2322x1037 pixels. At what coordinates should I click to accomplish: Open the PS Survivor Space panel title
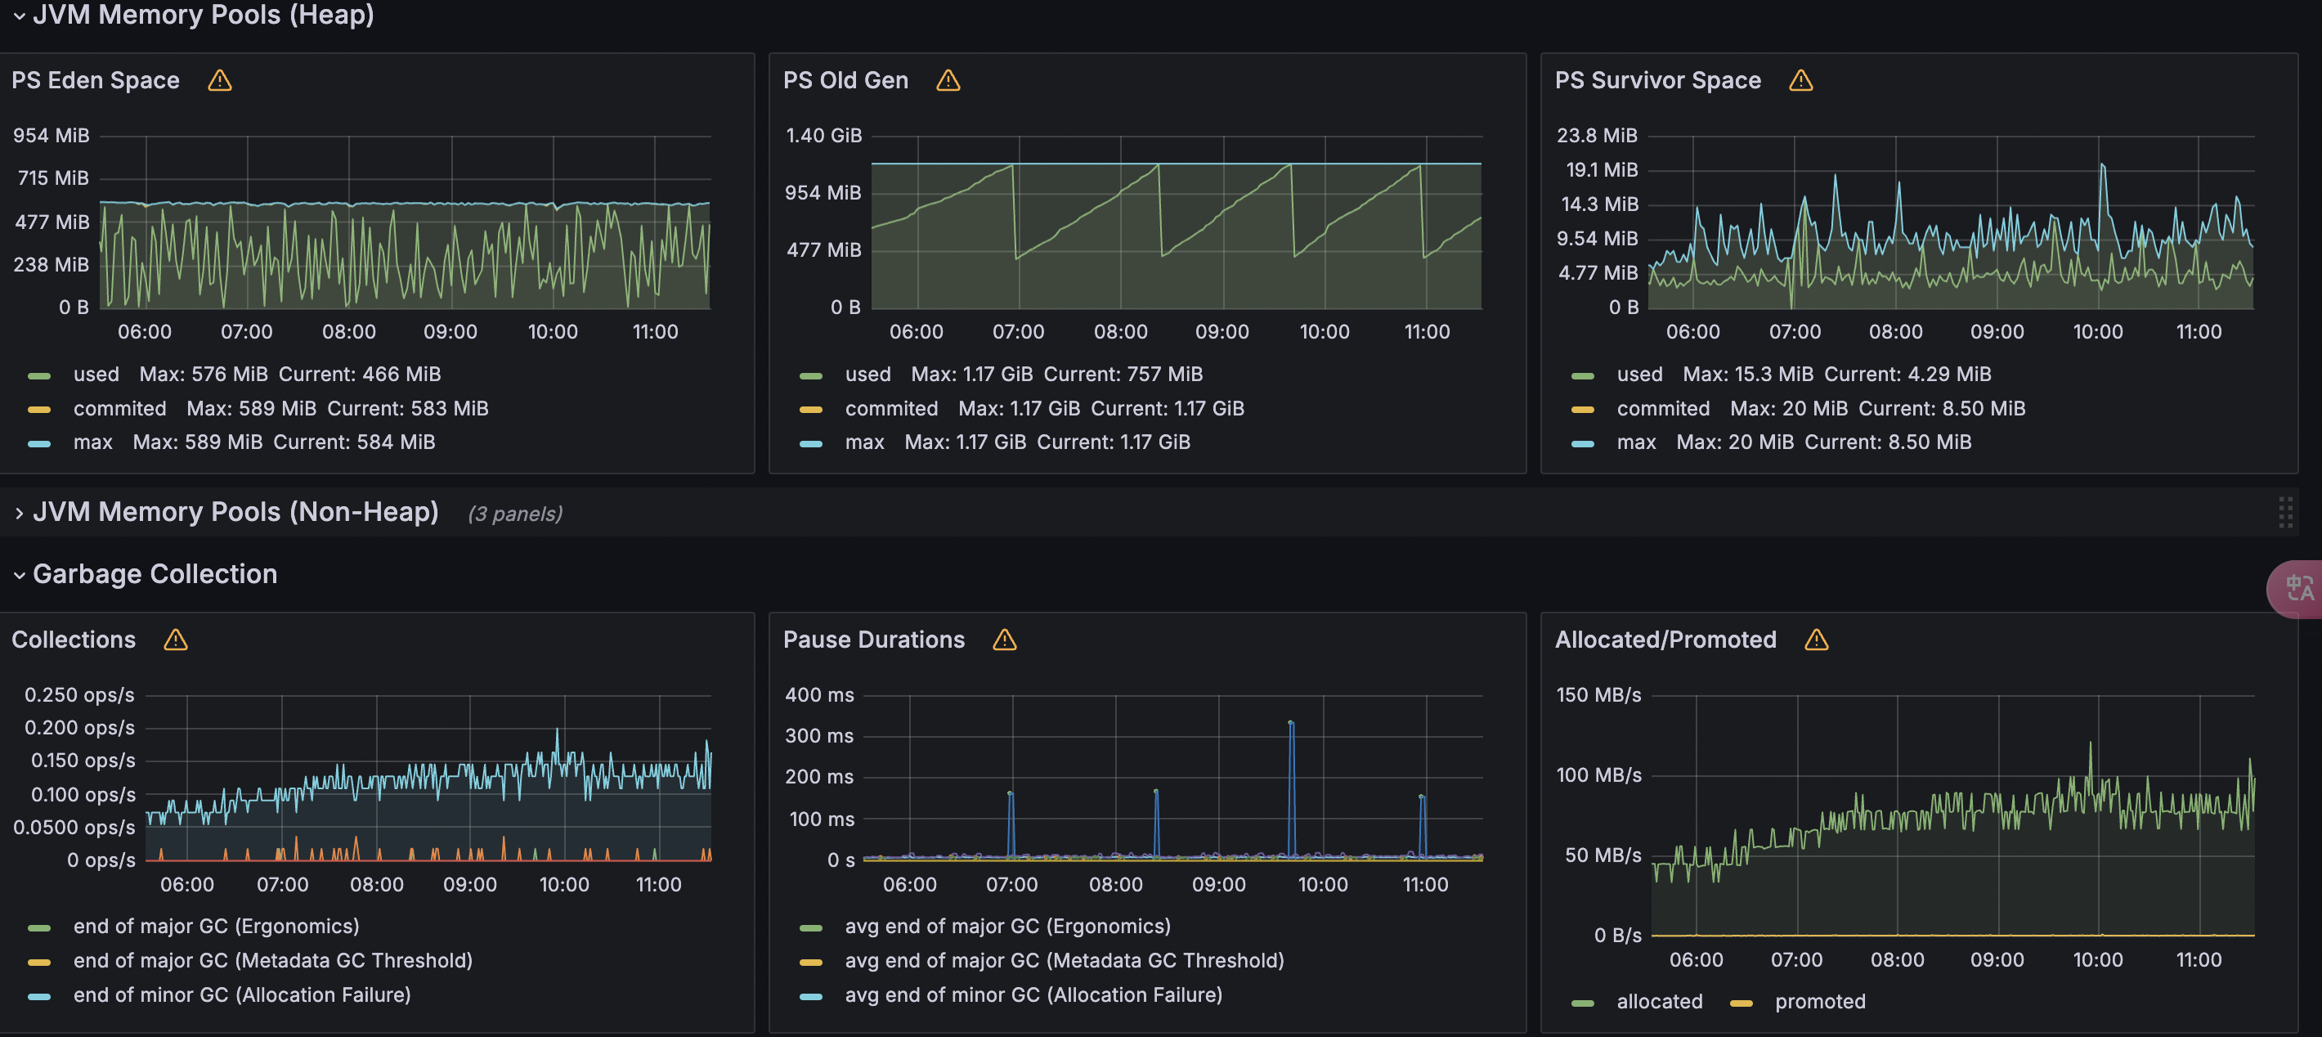1657,80
